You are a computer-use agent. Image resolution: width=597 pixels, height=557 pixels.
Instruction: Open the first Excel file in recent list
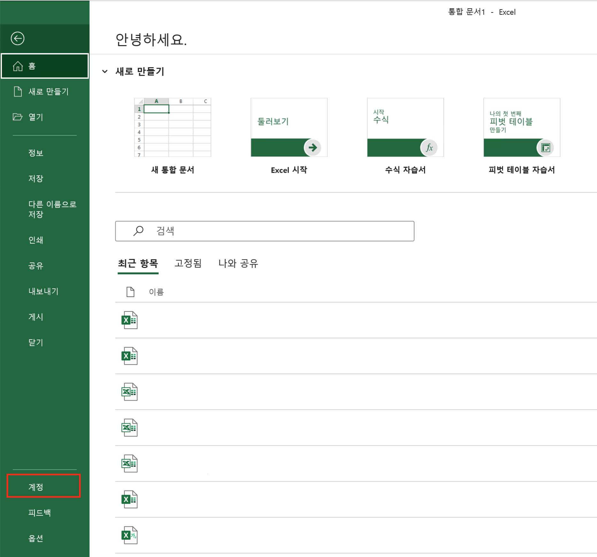pyautogui.click(x=129, y=320)
